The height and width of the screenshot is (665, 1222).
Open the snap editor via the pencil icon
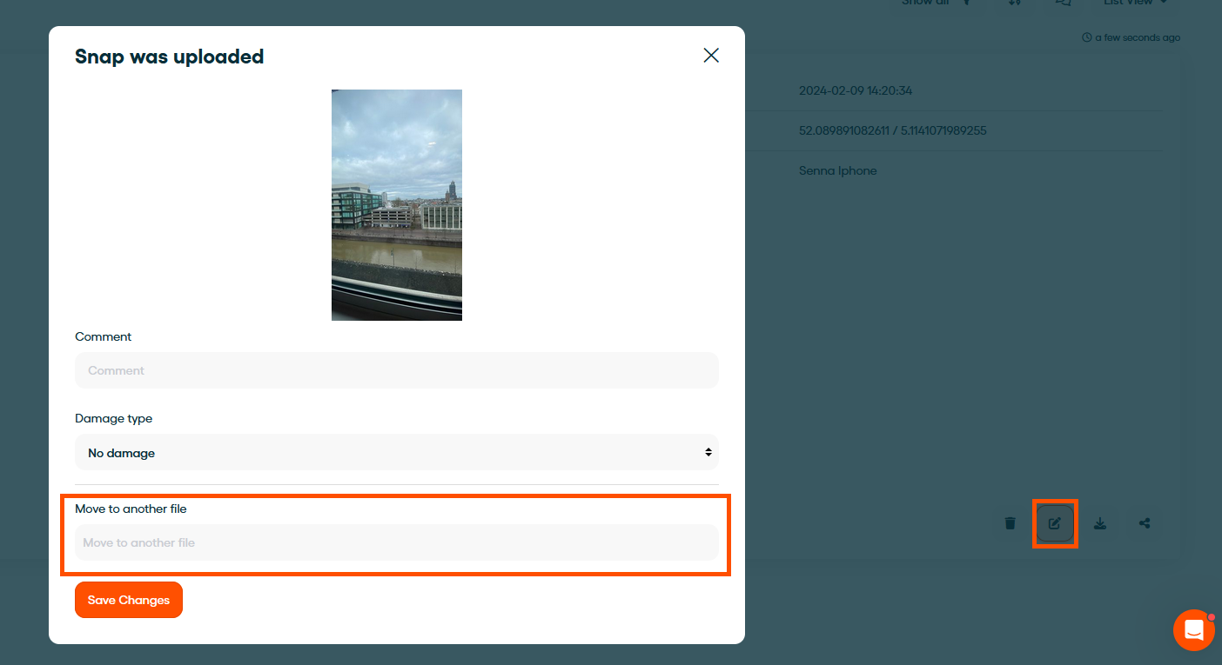pos(1055,523)
